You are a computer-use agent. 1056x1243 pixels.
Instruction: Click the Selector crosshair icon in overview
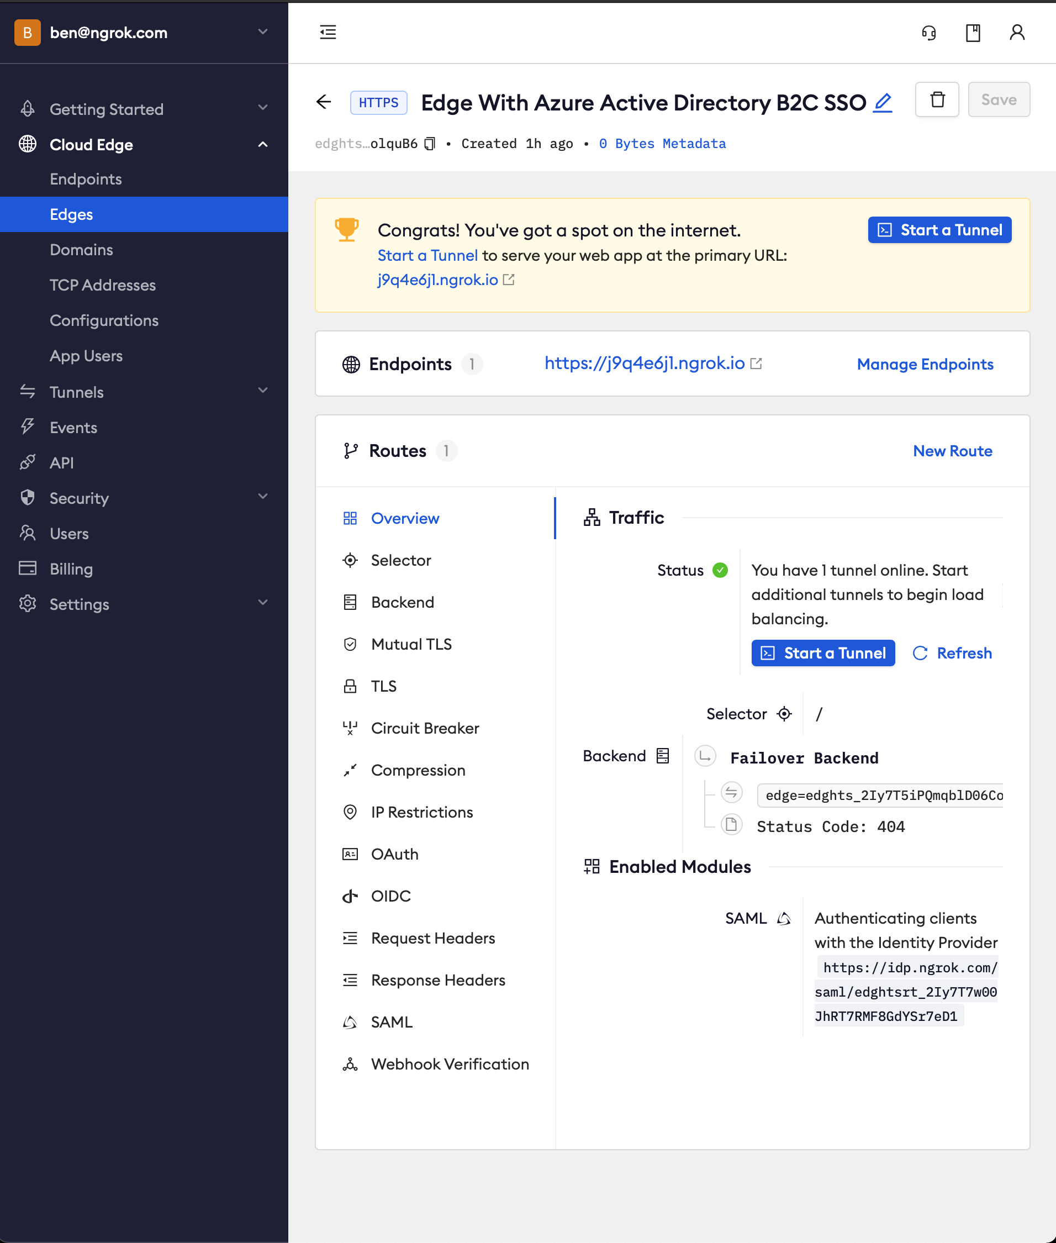[784, 714]
